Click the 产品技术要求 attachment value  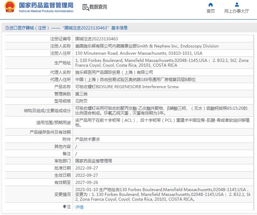(x=87, y=139)
